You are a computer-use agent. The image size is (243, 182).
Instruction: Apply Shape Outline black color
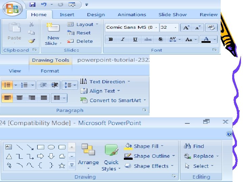pyautogui.click(x=128, y=156)
